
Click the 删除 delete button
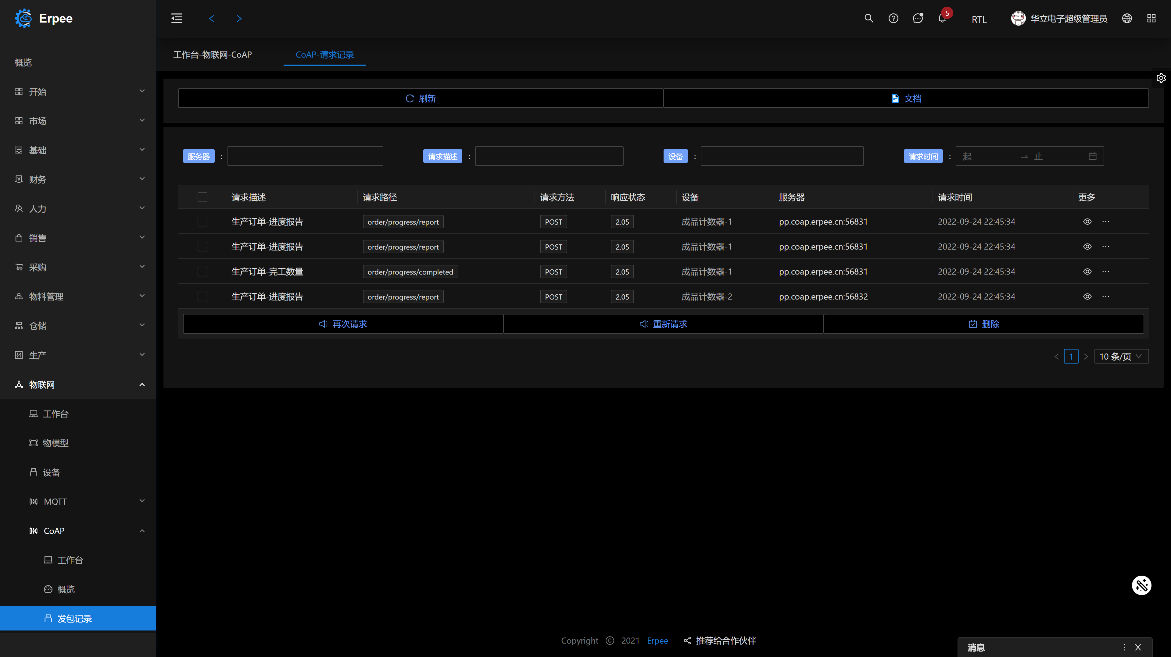click(x=984, y=324)
